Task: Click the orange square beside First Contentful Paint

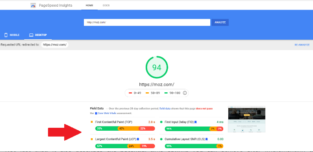Action: click(92, 122)
